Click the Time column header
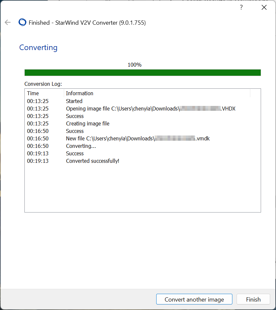 44,93
